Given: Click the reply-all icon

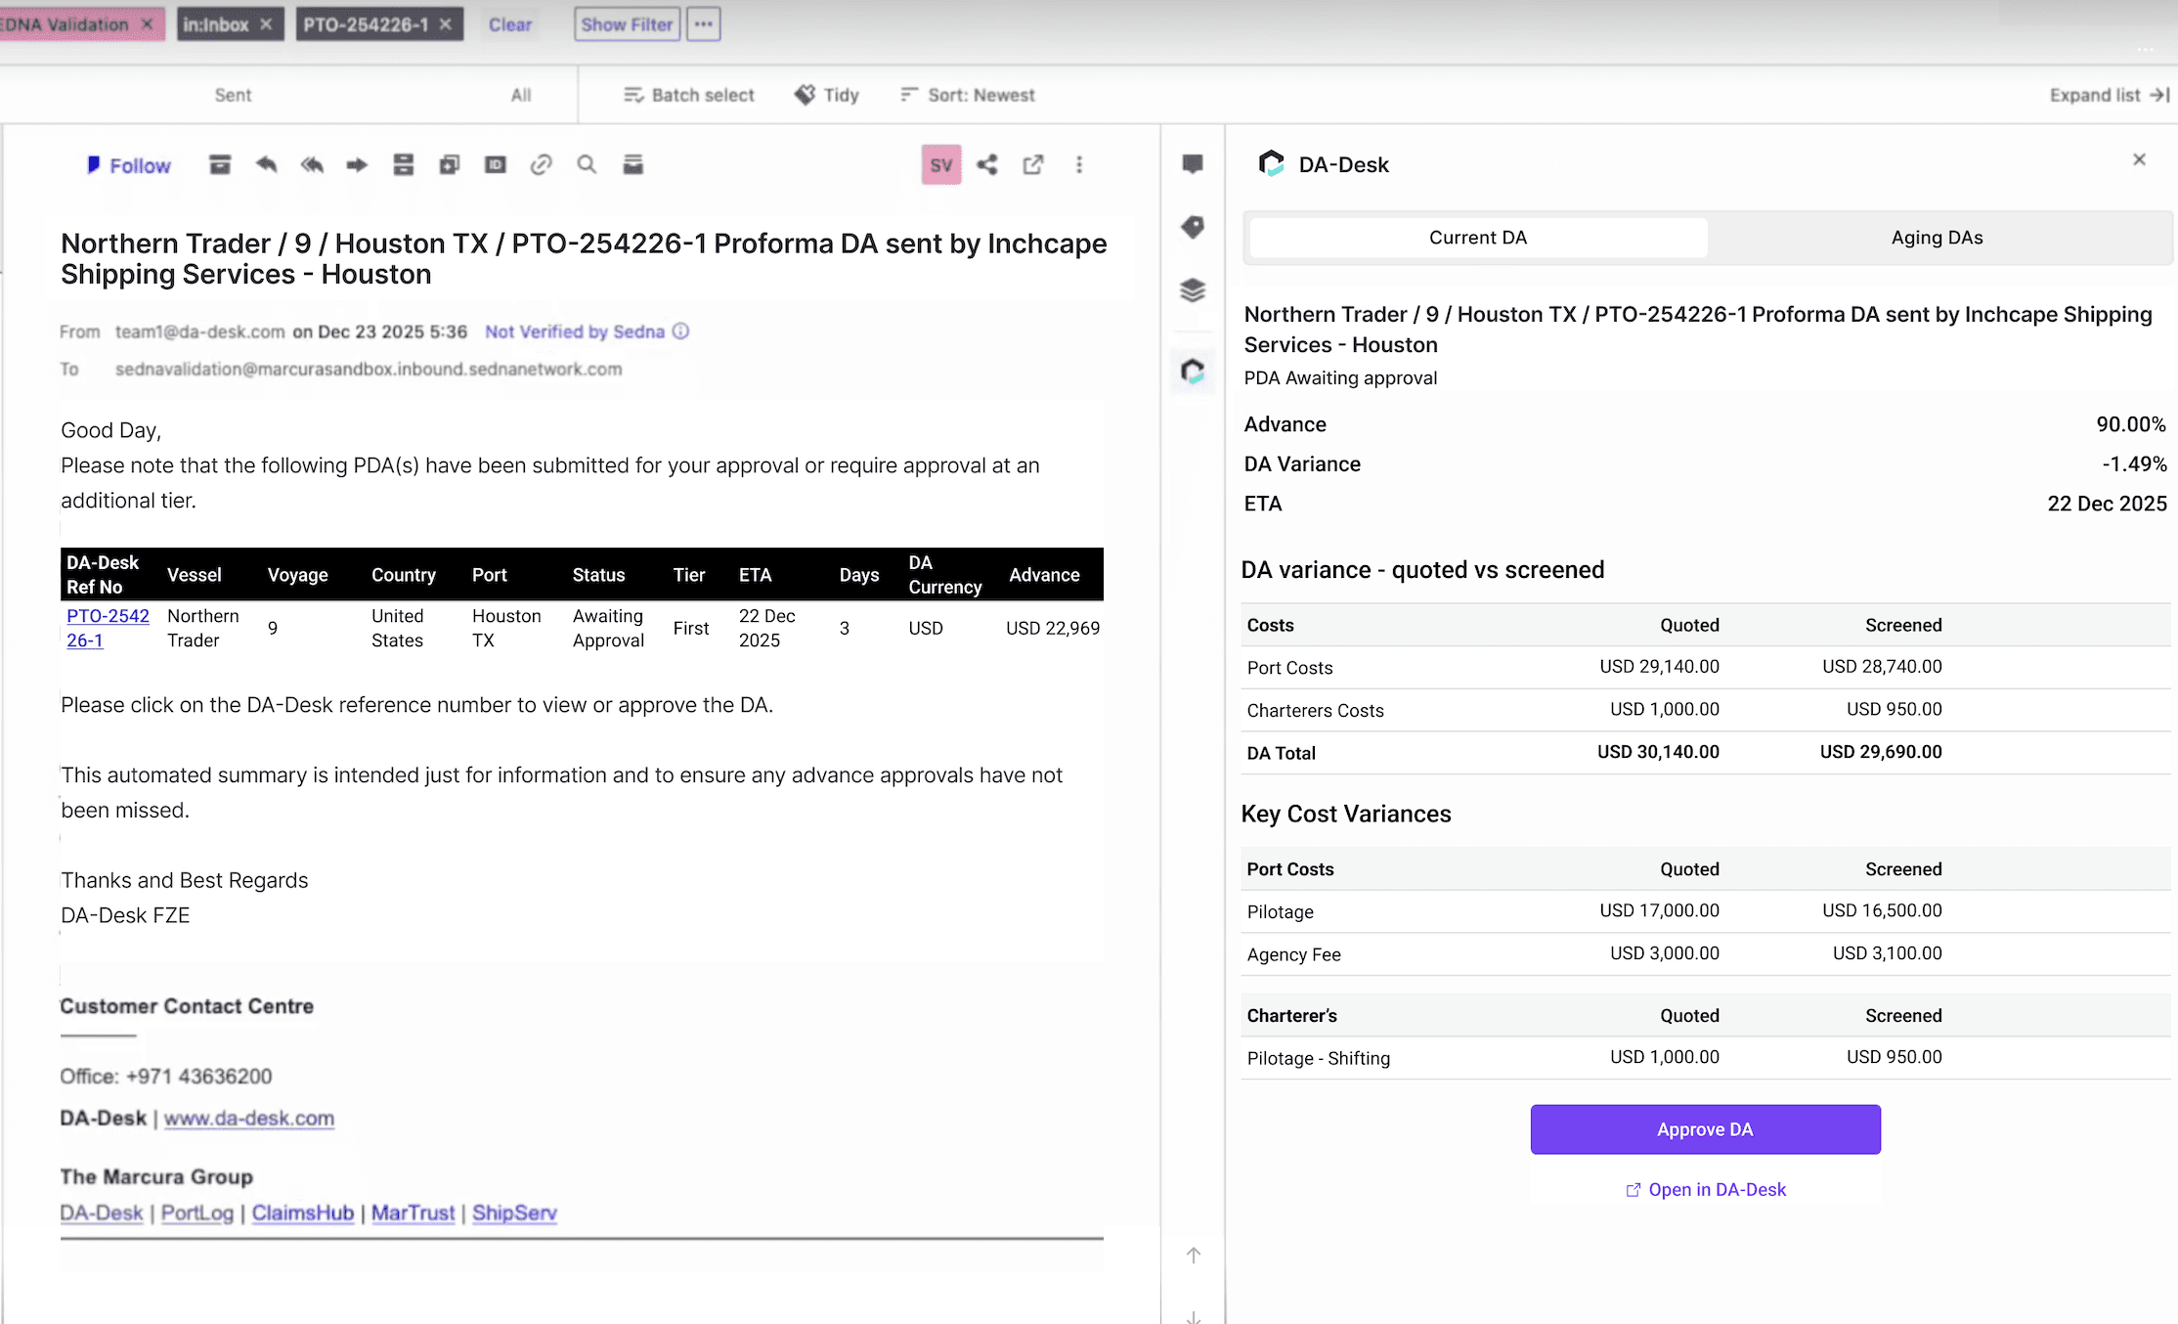Looking at the screenshot, I should (x=312, y=165).
